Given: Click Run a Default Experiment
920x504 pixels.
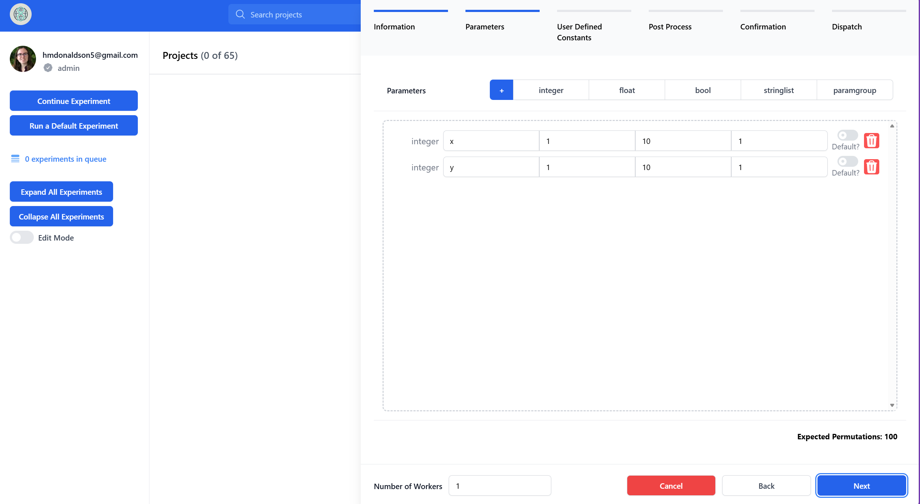Looking at the screenshot, I should (74, 125).
